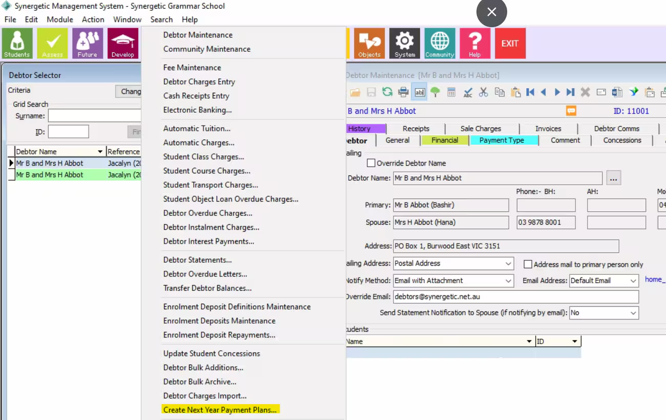The image size is (666, 420).
Task: Click the Surname search field
Action: (94, 116)
